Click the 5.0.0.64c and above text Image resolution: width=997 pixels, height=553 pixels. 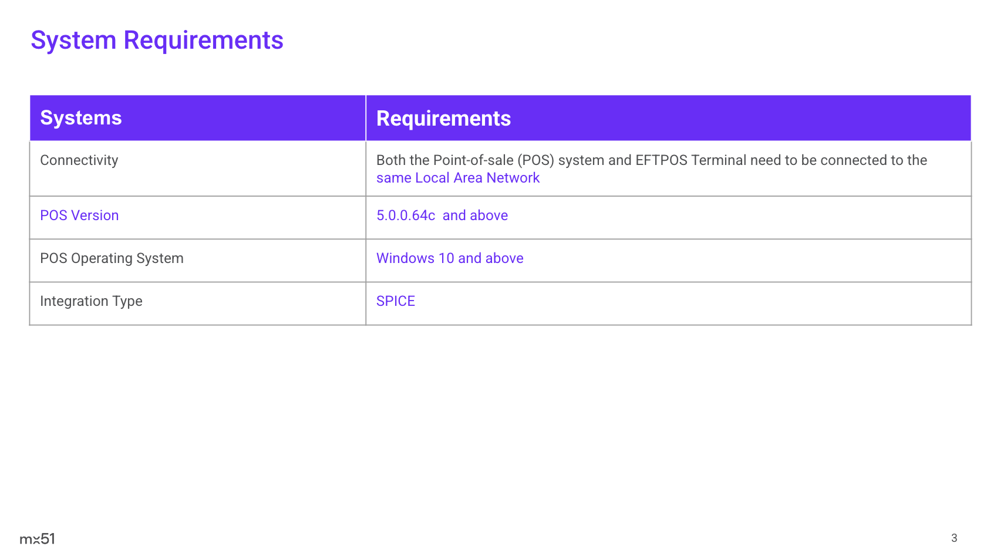(442, 215)
